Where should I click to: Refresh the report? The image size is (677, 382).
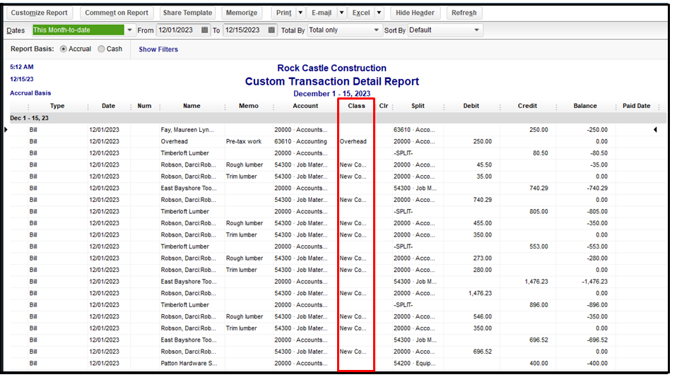(464, 13)
